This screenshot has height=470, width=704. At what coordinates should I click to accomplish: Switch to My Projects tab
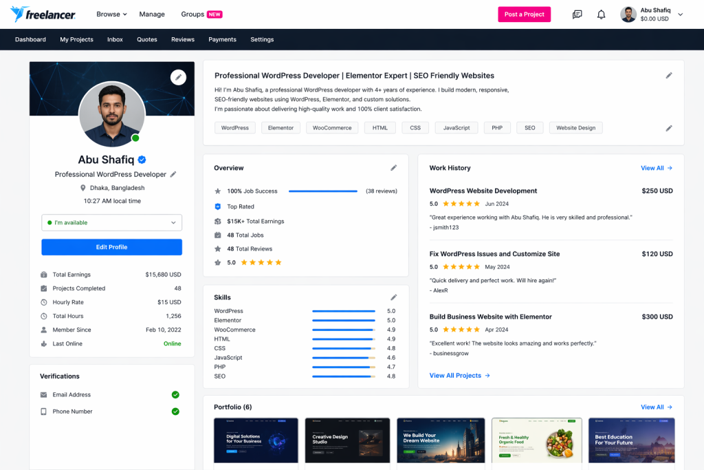click(77, 39)
